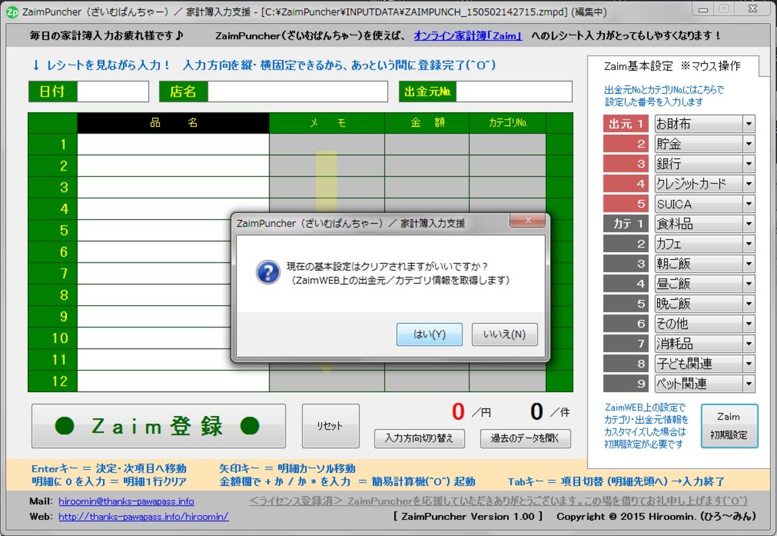This screenshot has width=777, height=536.
Task: Click the 品名 cell in row 2
Action: pyautogui.click(x=173, y=165)
